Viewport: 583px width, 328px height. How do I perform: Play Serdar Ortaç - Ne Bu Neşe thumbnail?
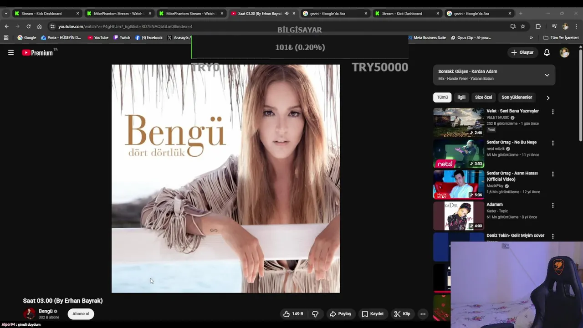[459, 154]
